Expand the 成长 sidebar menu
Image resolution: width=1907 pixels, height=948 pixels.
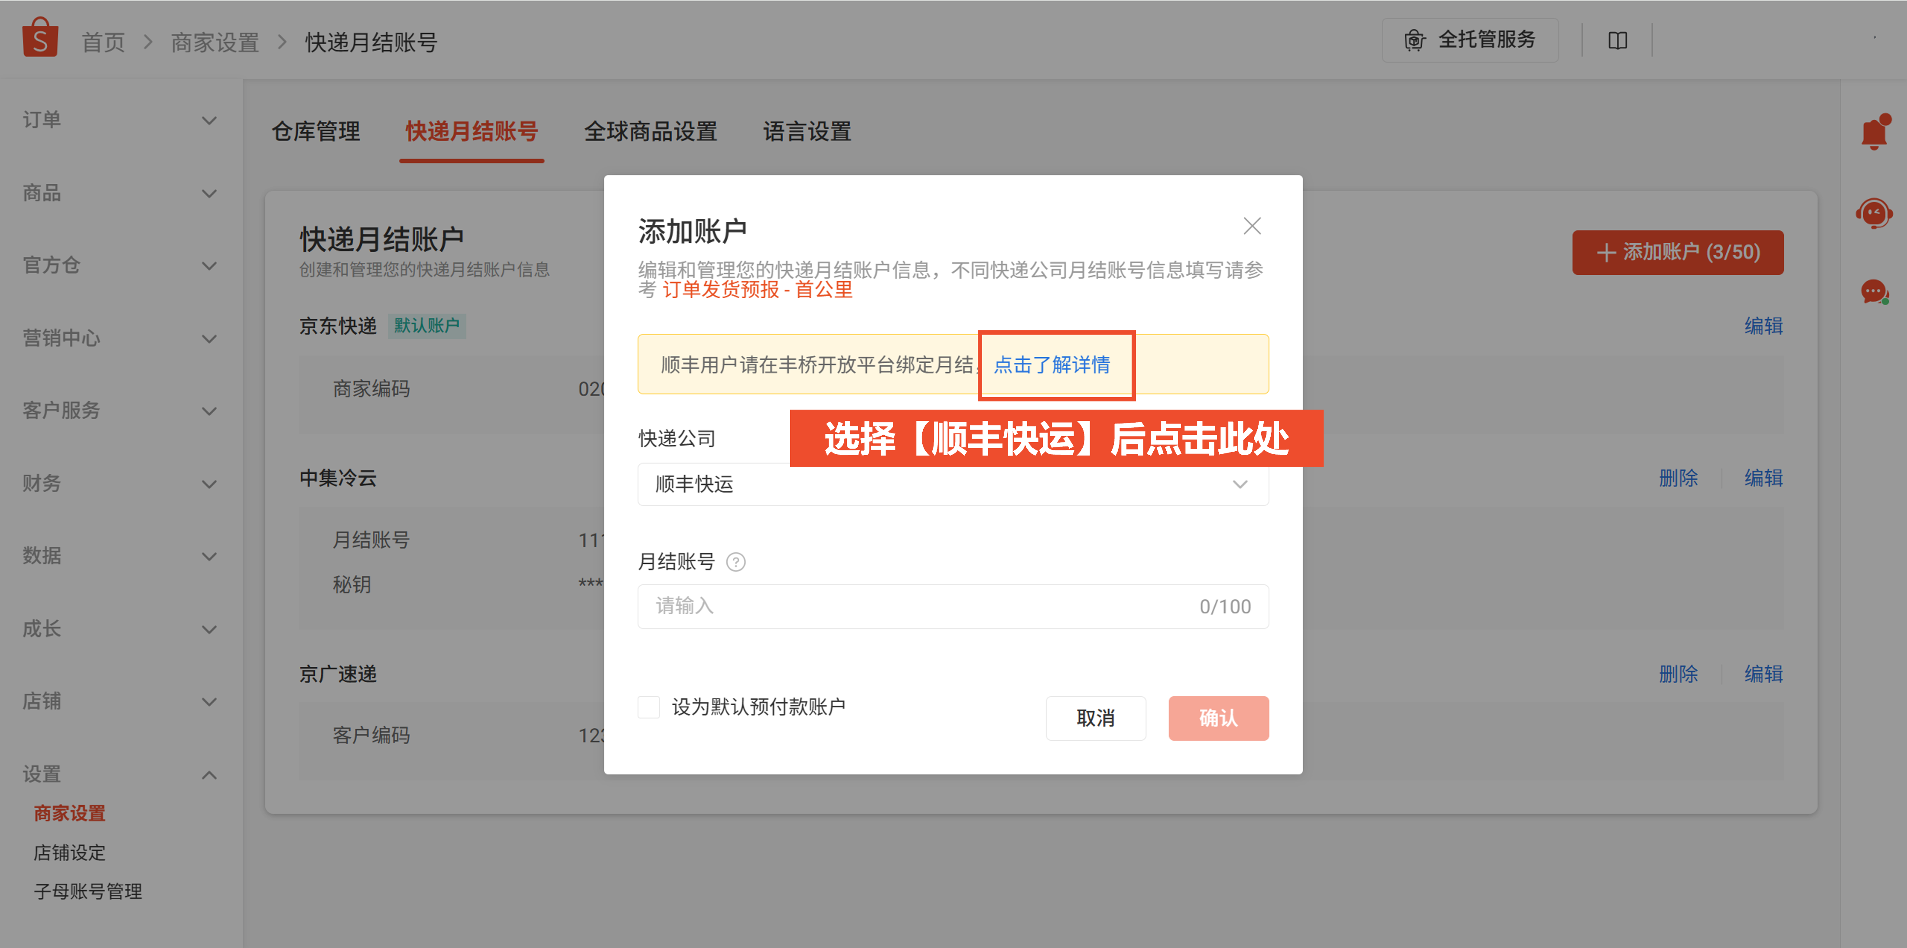pyautogui.click(x=120, y=629)
